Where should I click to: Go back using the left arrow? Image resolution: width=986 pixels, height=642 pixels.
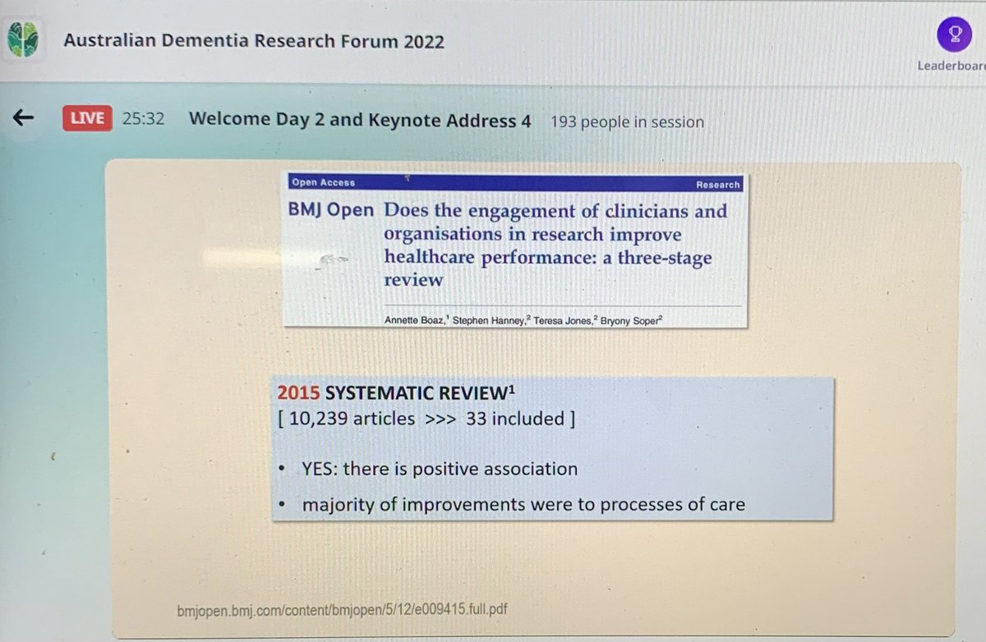[23, 118]
